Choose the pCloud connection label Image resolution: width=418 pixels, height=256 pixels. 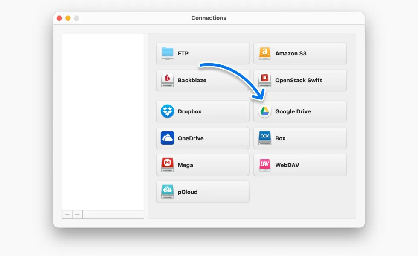pos(188,192)
